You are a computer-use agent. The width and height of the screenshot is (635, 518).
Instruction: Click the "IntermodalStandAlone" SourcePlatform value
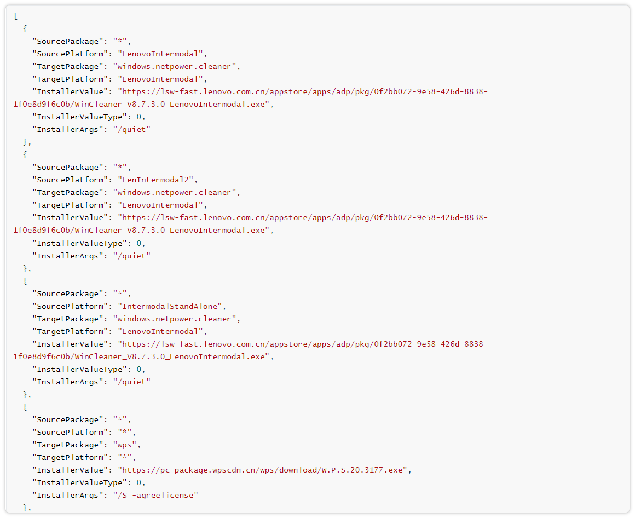click(x=171, y=306)
